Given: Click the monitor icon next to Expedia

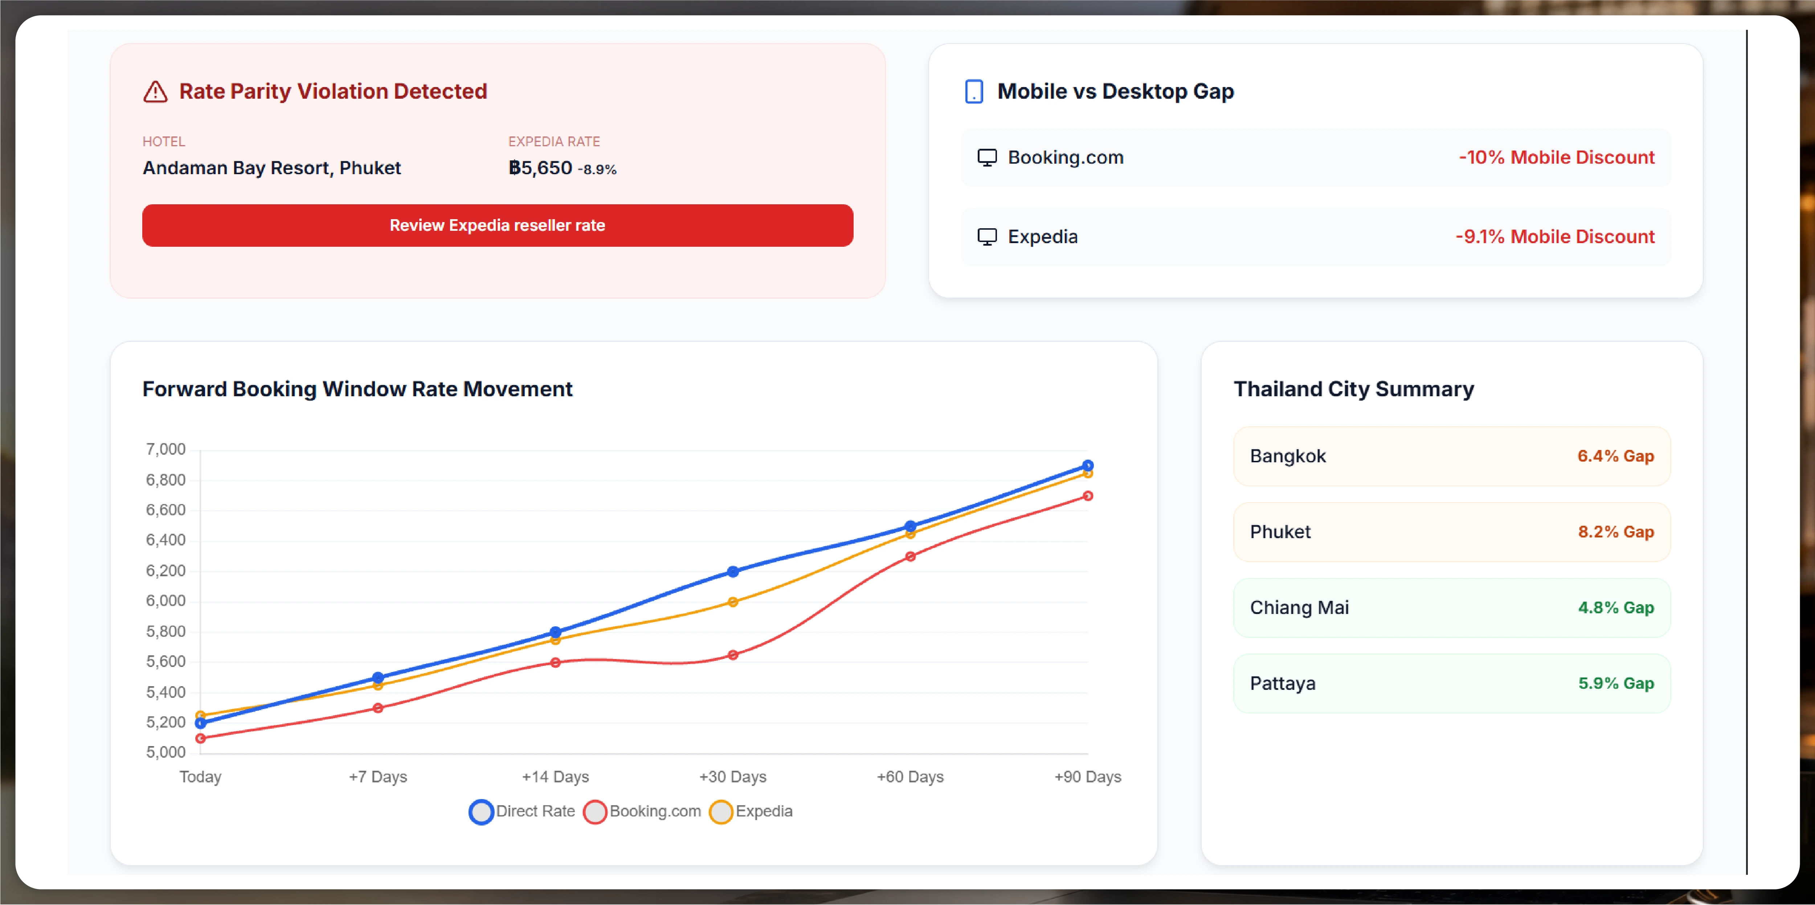Looking at the screenshot, I should tap(986, 237).
